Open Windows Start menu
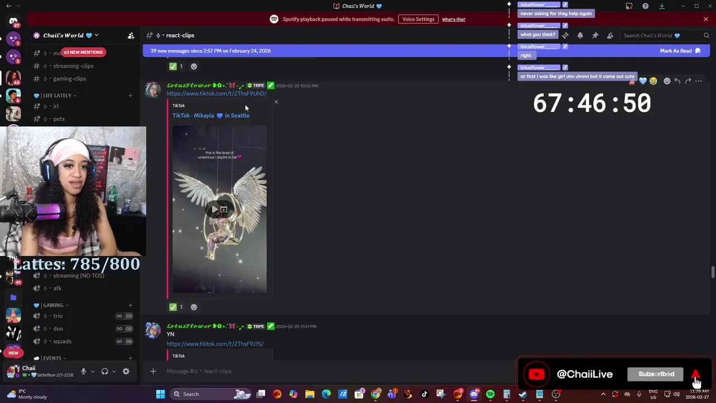 pyautogui.click(x=161, y=394)
